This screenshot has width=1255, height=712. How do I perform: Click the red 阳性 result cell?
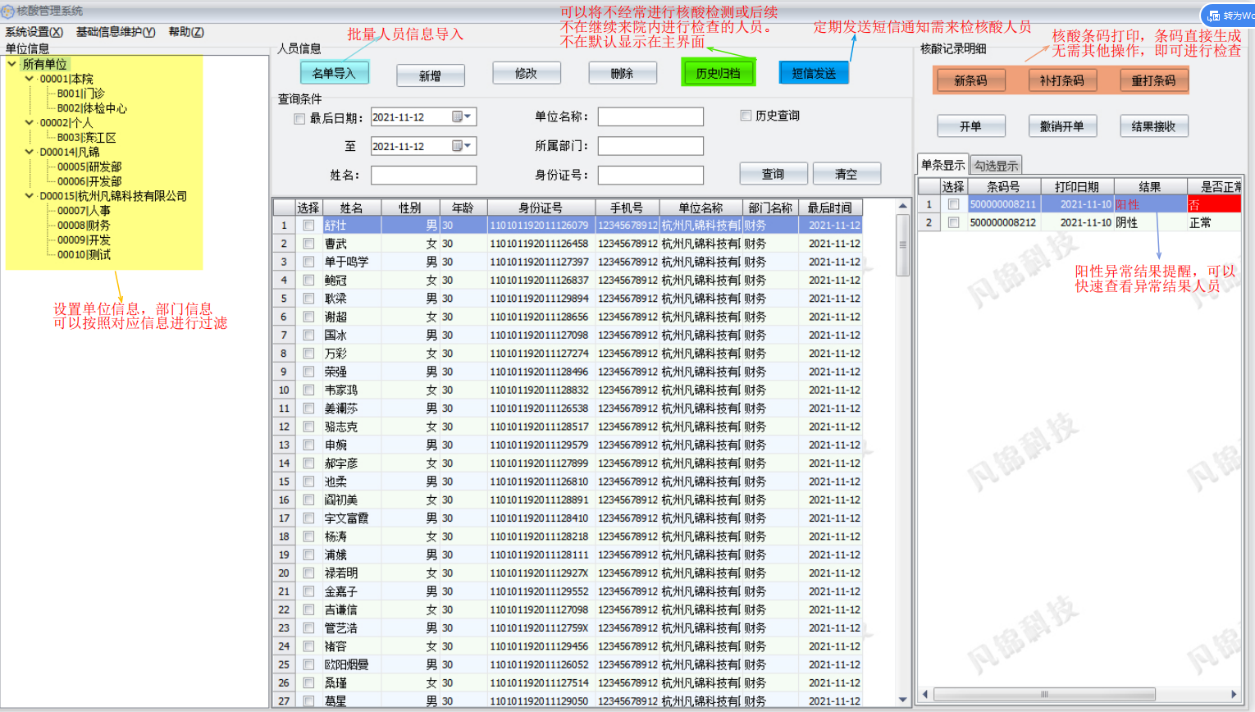point(1150,204)
